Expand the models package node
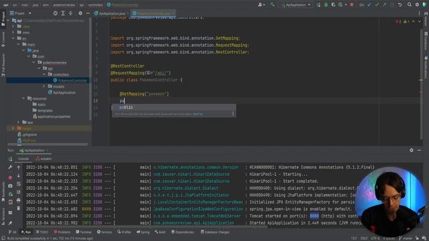The height and width of the screenshot is (241, 429). point(44,86)
